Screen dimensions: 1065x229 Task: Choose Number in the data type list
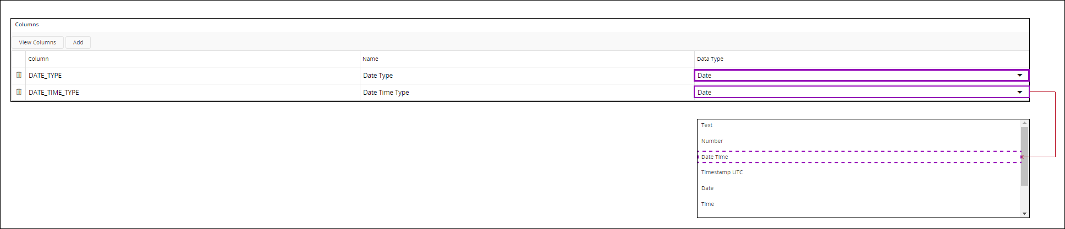tap(712, 141)
